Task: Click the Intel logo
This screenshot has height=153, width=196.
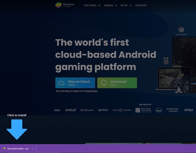Action: tap(57, 110)
